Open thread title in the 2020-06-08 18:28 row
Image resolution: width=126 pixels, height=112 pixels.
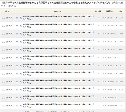click(x=58, y=18)
